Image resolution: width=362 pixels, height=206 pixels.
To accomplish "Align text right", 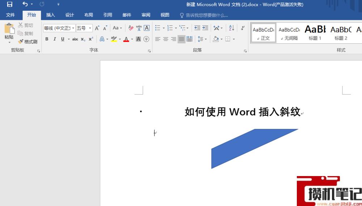I will tap(174, 39).
